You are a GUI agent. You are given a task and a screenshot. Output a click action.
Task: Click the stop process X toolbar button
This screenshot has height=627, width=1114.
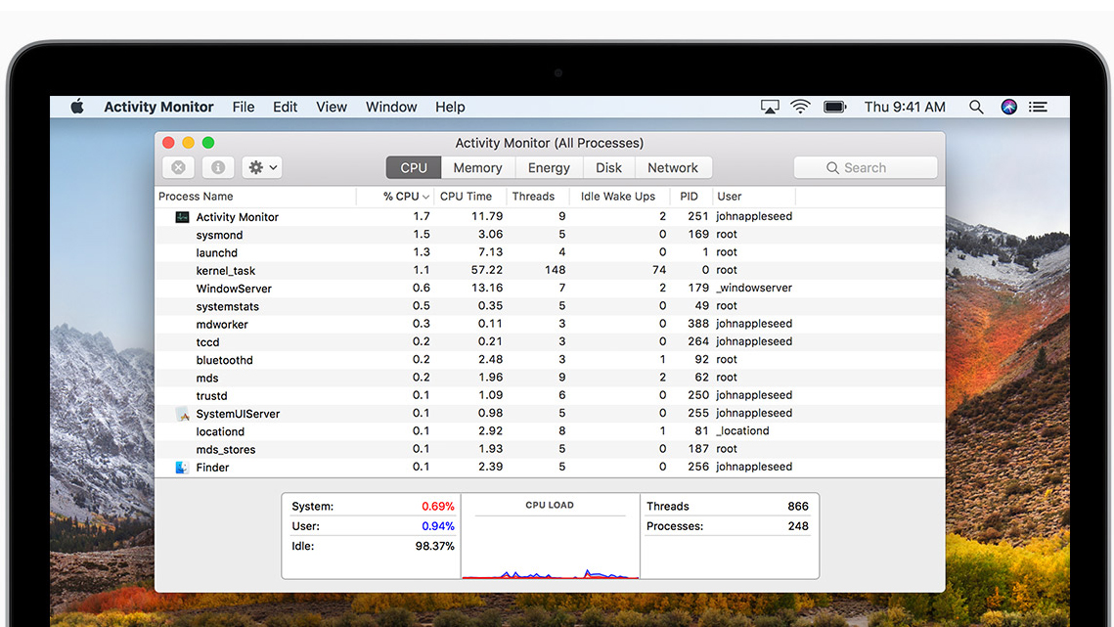[x=178, y=168]
